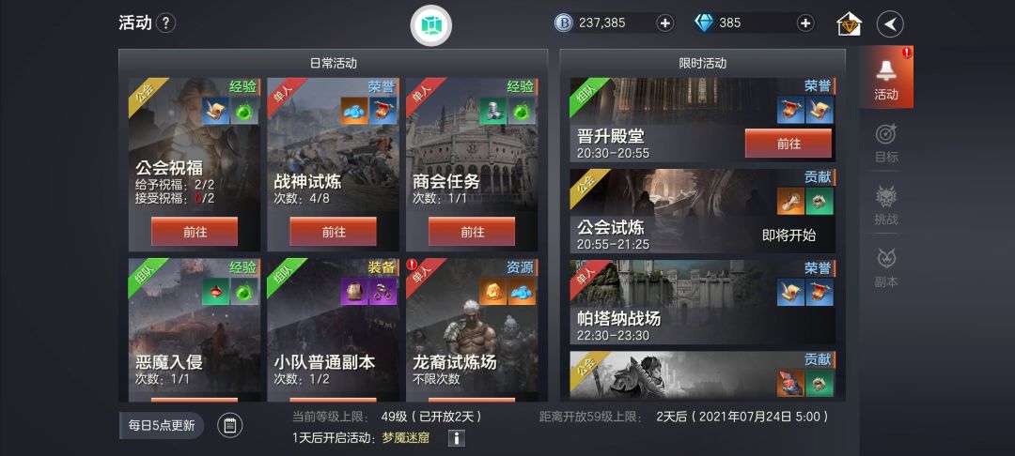1015x456 pixels.
Task: Open the 帕塔纳战场 limited-time event
Action: (702, 302)
